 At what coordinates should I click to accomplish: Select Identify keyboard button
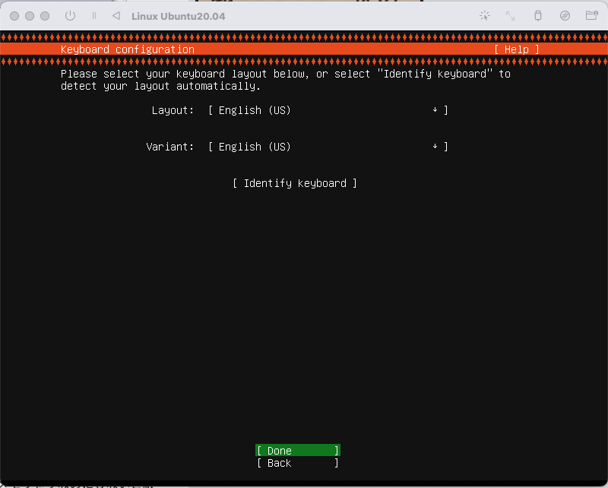(x=295, y=183)
